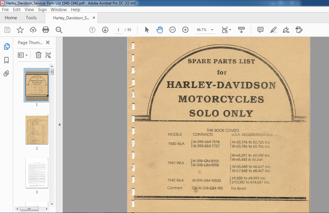Switch to the Tools tab
The width and height of the screenshot is (329, 213).
point(31,18)
